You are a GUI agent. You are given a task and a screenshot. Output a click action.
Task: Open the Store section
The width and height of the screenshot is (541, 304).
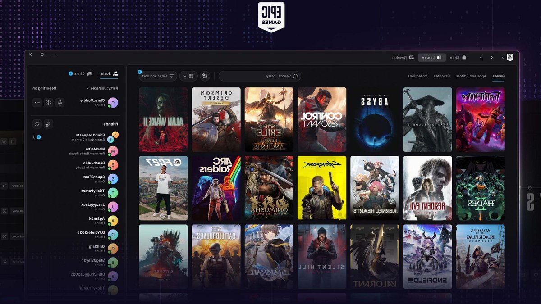pyautogui.click(x=458, y=58)
